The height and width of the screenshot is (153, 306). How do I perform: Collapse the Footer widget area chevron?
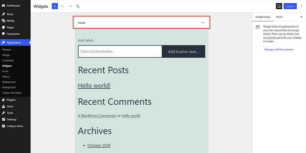203,23
